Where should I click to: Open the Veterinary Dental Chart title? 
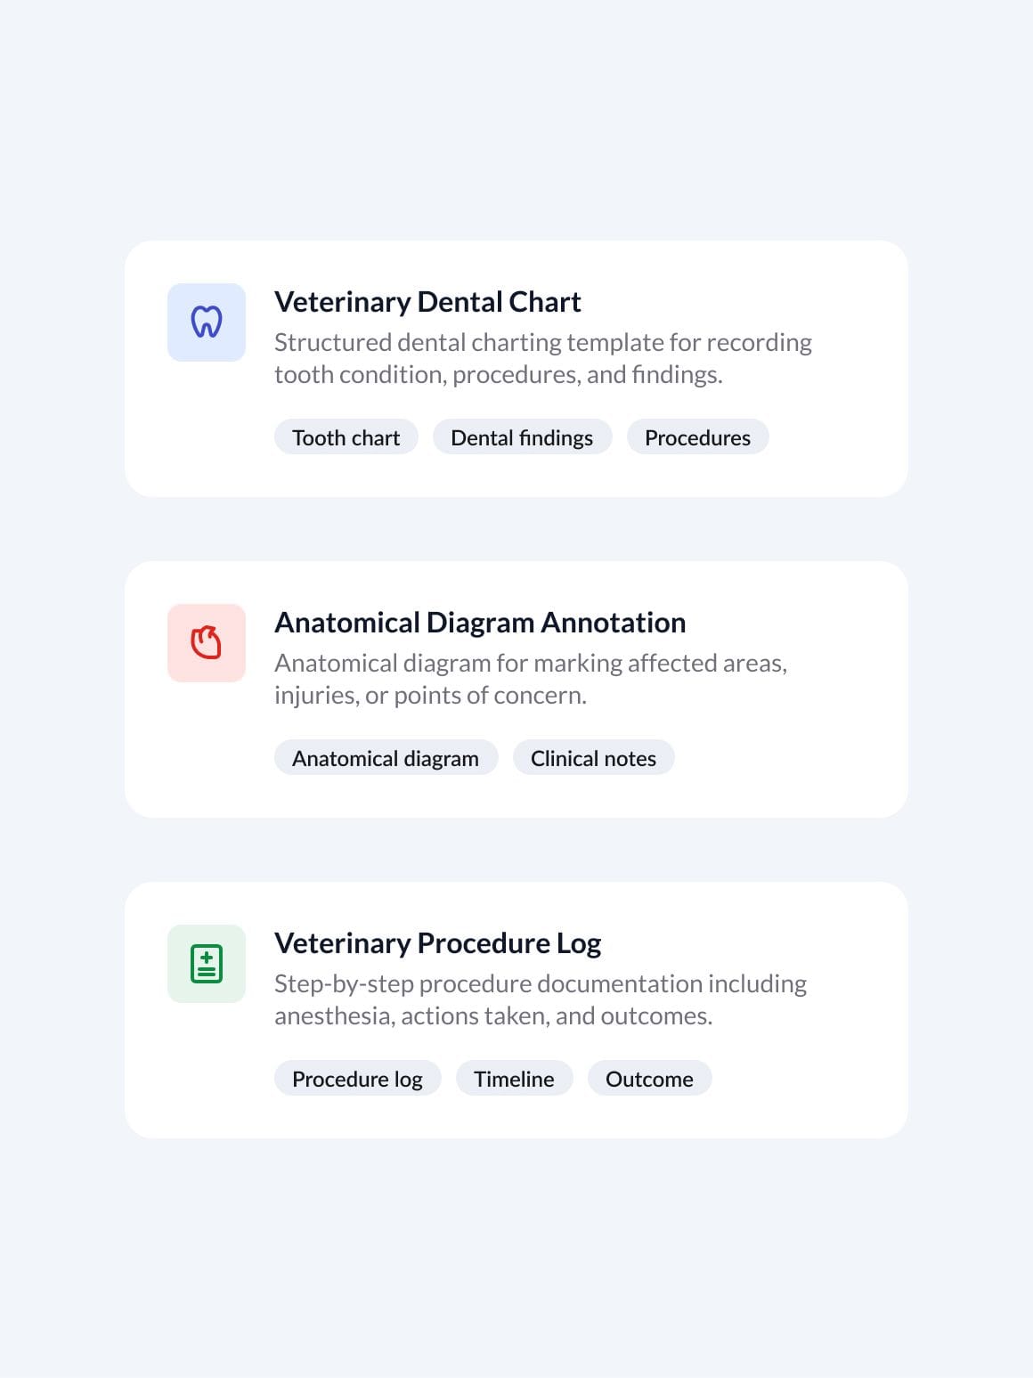click(x=427, y=302)
